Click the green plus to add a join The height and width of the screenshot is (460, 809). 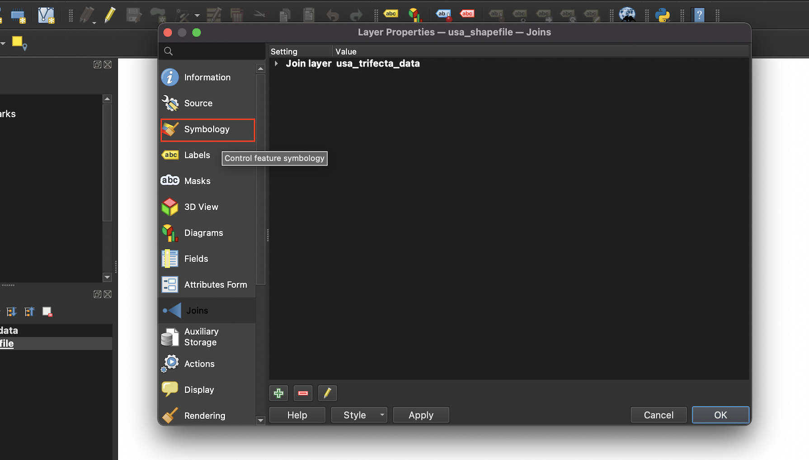[x=278, y=393]
